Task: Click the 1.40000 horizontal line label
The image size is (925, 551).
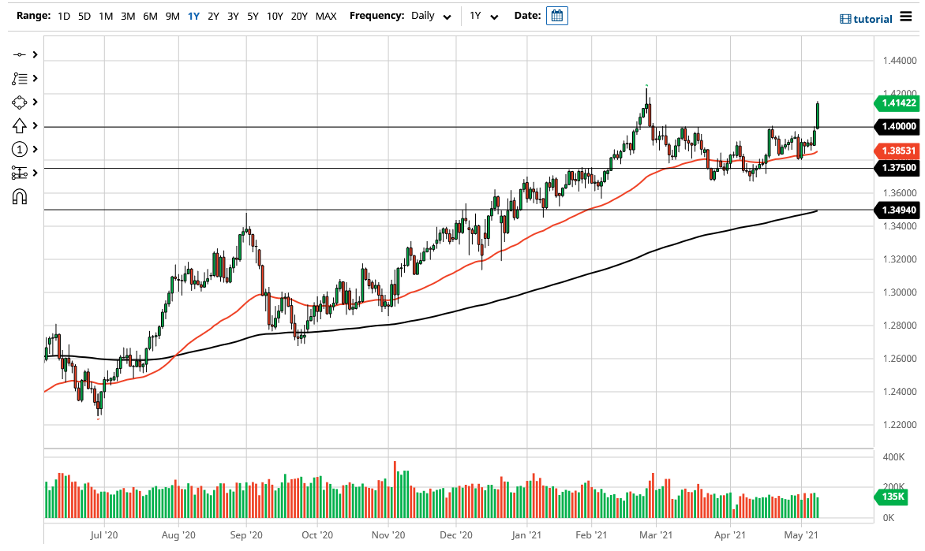Action: pos(897,126)
